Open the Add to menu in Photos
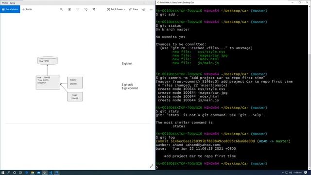Screen dimensions: 311x175 (27, 9)
